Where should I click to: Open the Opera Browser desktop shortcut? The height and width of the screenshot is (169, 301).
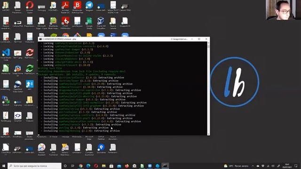(x=30, y=8)
